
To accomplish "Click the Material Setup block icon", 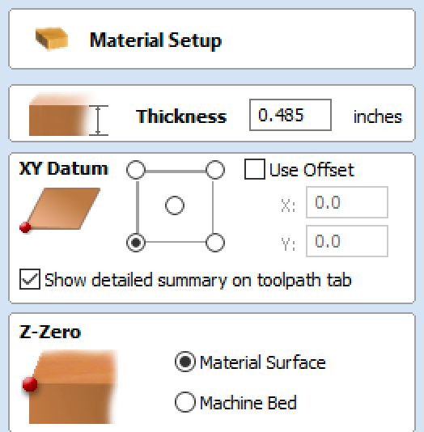I will [52, 39].
